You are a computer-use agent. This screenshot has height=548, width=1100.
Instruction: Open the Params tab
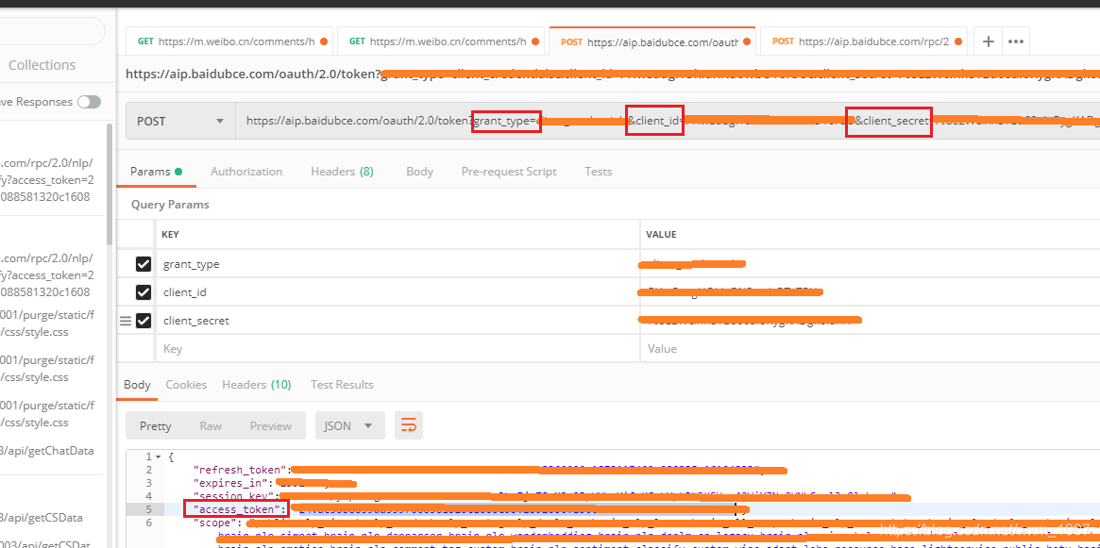click(156, 172)
